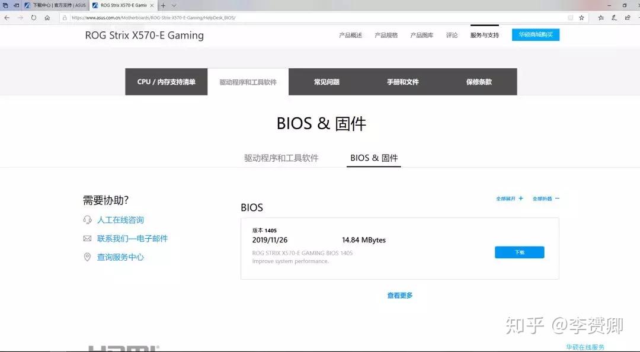Open reading view icon in address bar
The image size is (640, 352).
click(x=570, y=18)
